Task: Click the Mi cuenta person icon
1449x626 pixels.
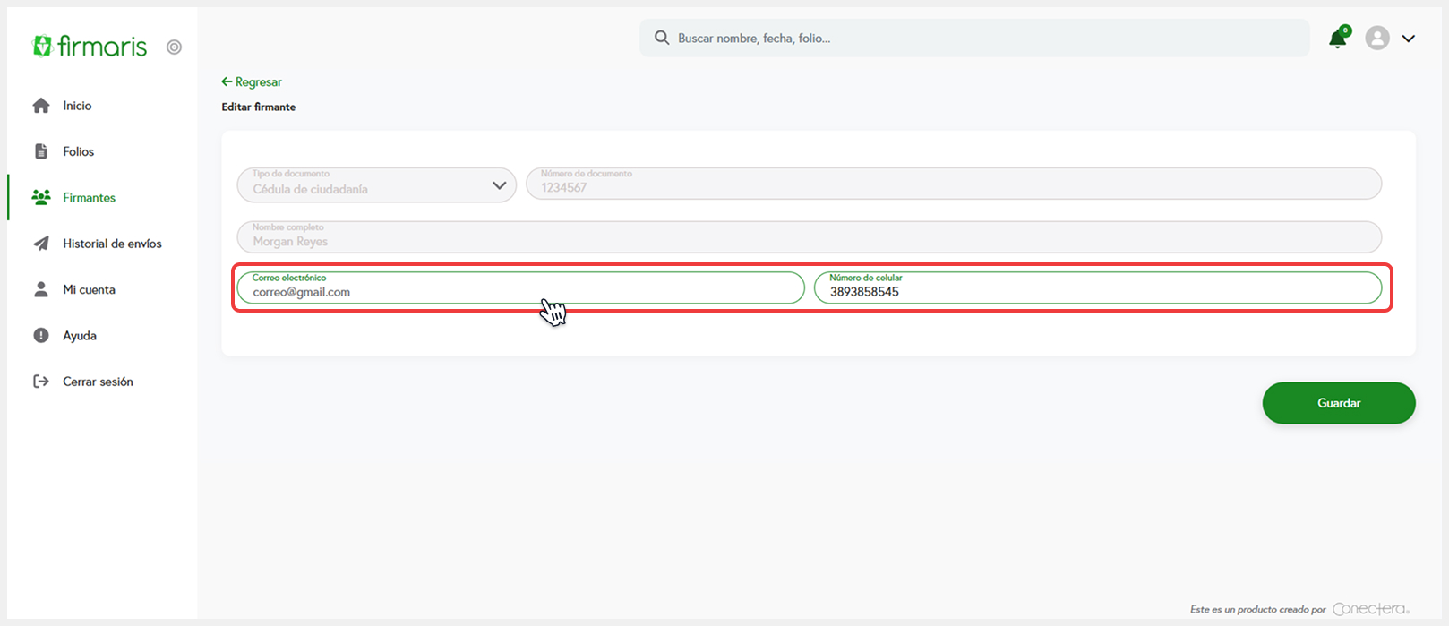Action: pos(41,289)
